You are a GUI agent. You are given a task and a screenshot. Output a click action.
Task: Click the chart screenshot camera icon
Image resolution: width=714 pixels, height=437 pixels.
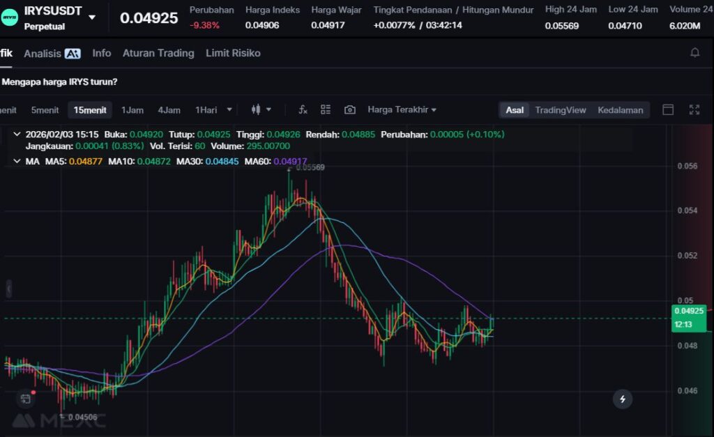click(x=350, y=110)
